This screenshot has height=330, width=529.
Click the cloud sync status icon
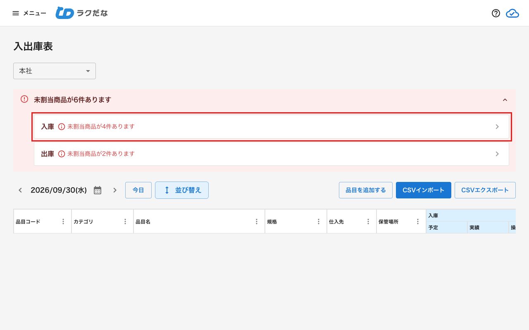[512, 13]
